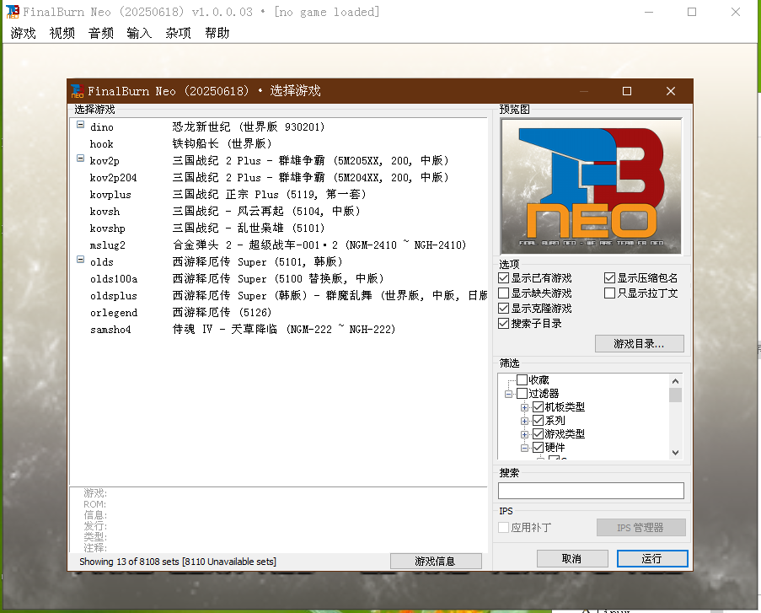Click filter tree scrollbar up arrow

click(675, 381)
